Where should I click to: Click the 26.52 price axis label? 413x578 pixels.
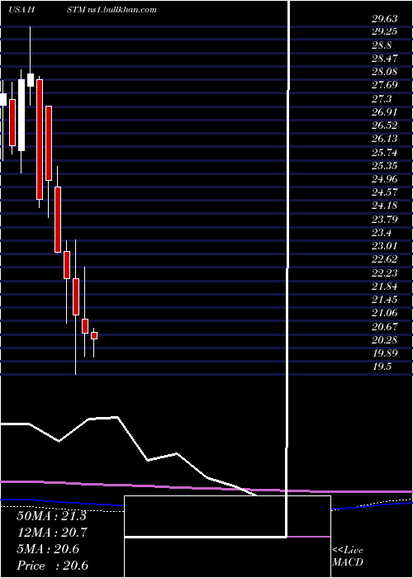click(384, 126)
